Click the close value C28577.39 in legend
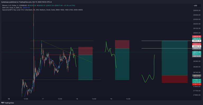The width and height of the screenshot is (203, 105). pyautogui.click(x=58, y=6)
